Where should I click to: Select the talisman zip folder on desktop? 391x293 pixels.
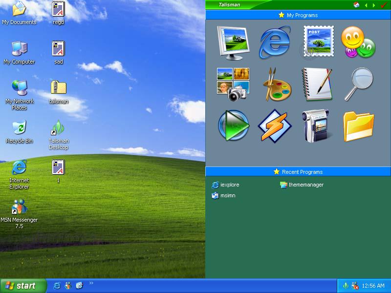(58, 92)
